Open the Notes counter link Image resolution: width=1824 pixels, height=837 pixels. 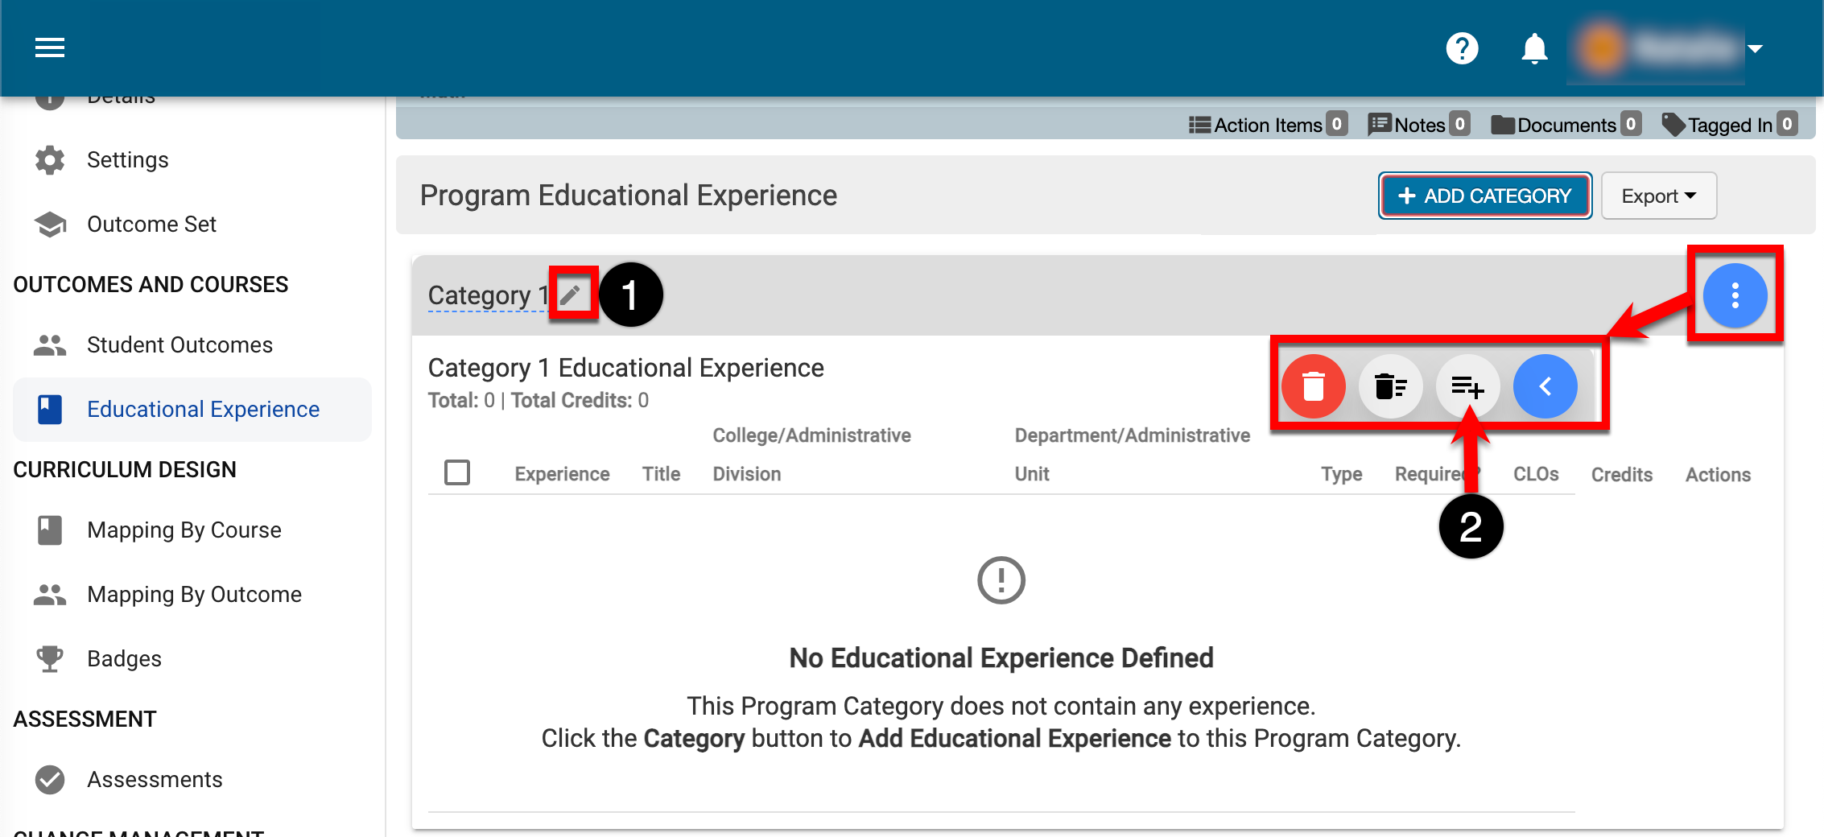(x=1418, y=125)
